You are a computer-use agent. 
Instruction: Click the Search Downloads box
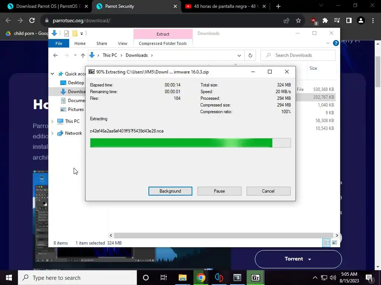pyautogui.click(x=298, y=55)
